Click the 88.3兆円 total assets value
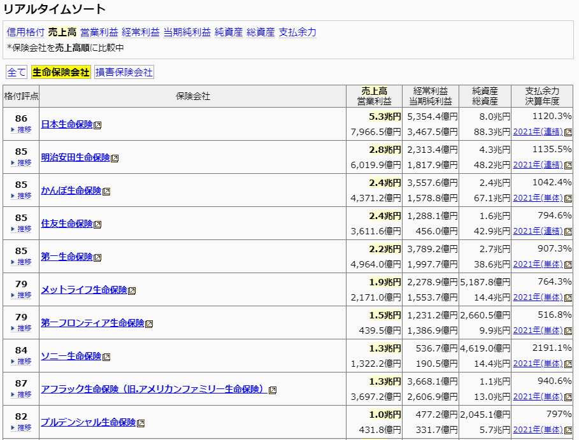This screenshot has width=579, height=440. tap(492, 132)
